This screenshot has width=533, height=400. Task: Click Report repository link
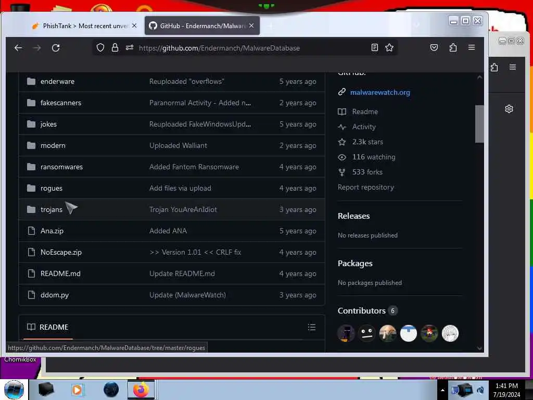click(x=366, y=187)
